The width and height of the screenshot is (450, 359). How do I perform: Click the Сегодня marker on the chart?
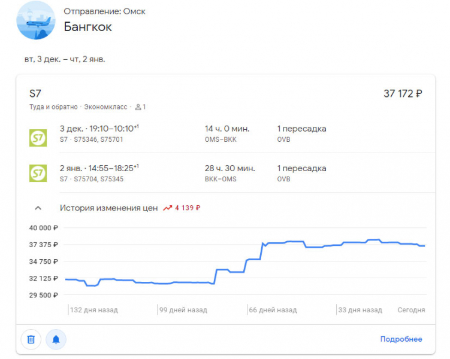[x=411, y=310]
